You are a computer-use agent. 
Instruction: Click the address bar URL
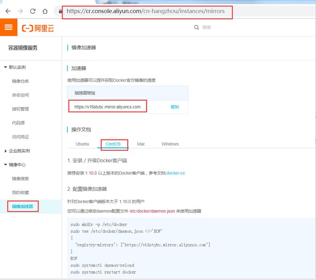(145, 11)
